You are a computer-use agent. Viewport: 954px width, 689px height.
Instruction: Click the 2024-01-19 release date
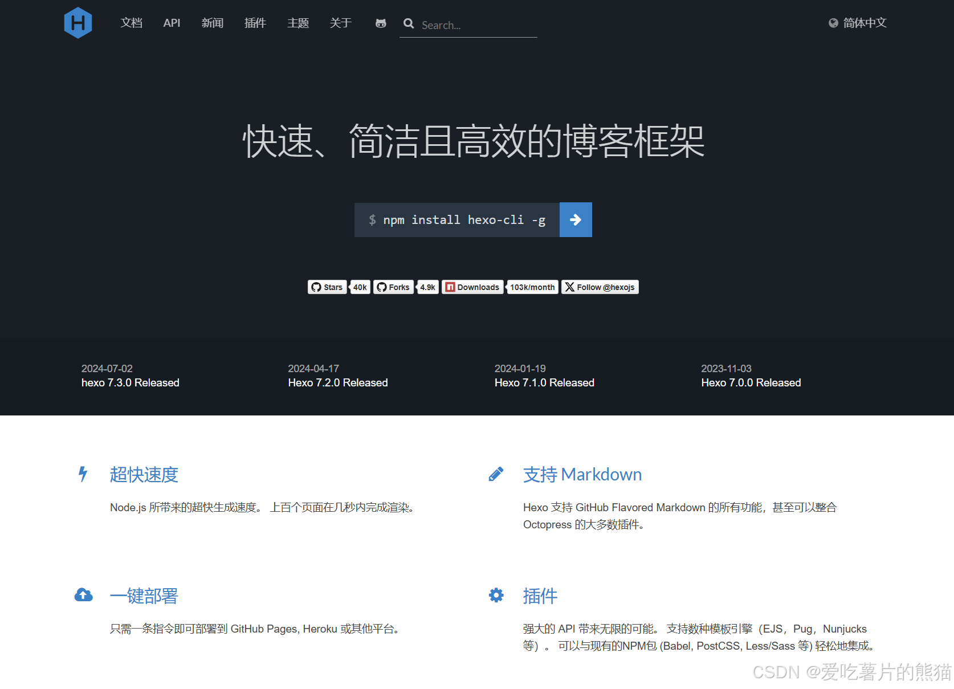pyautogui.click(x=520, y=369)
